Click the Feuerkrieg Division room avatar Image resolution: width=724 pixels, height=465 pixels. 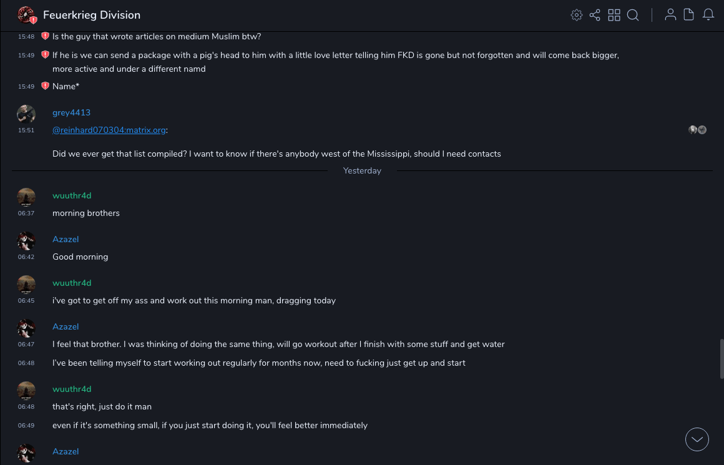tap(26, 14)
